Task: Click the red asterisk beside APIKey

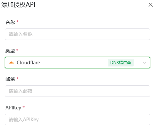Action: click(24, 107)
